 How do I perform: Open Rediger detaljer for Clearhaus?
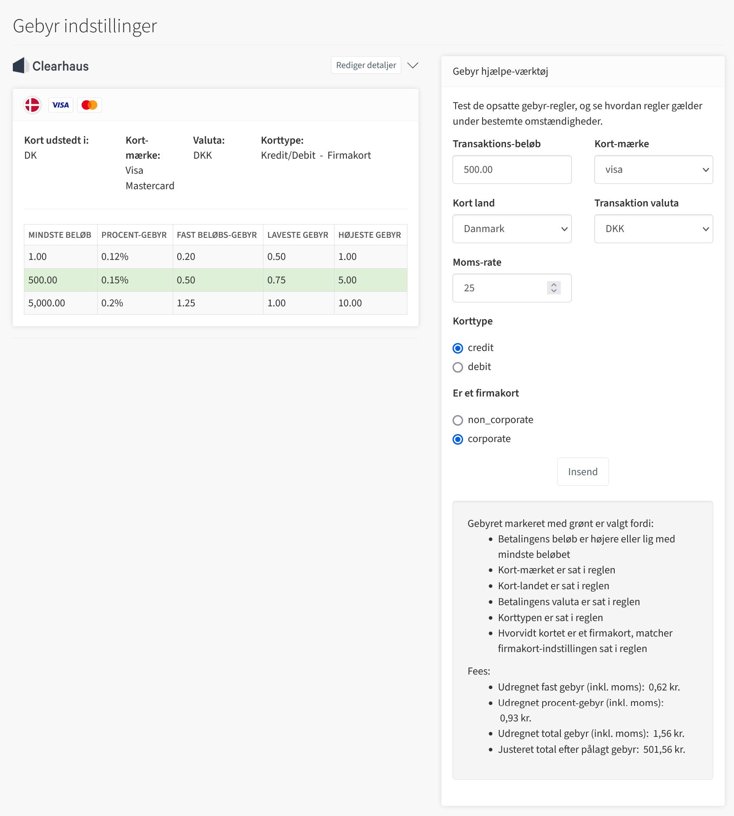coord(366,65)
